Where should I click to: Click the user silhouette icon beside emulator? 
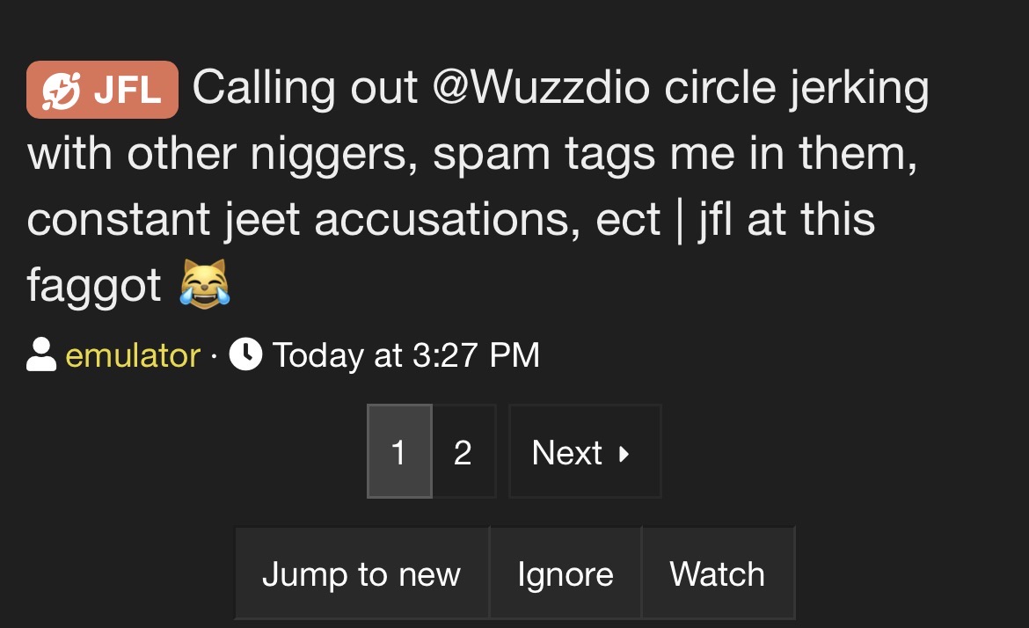coord(41,354)
